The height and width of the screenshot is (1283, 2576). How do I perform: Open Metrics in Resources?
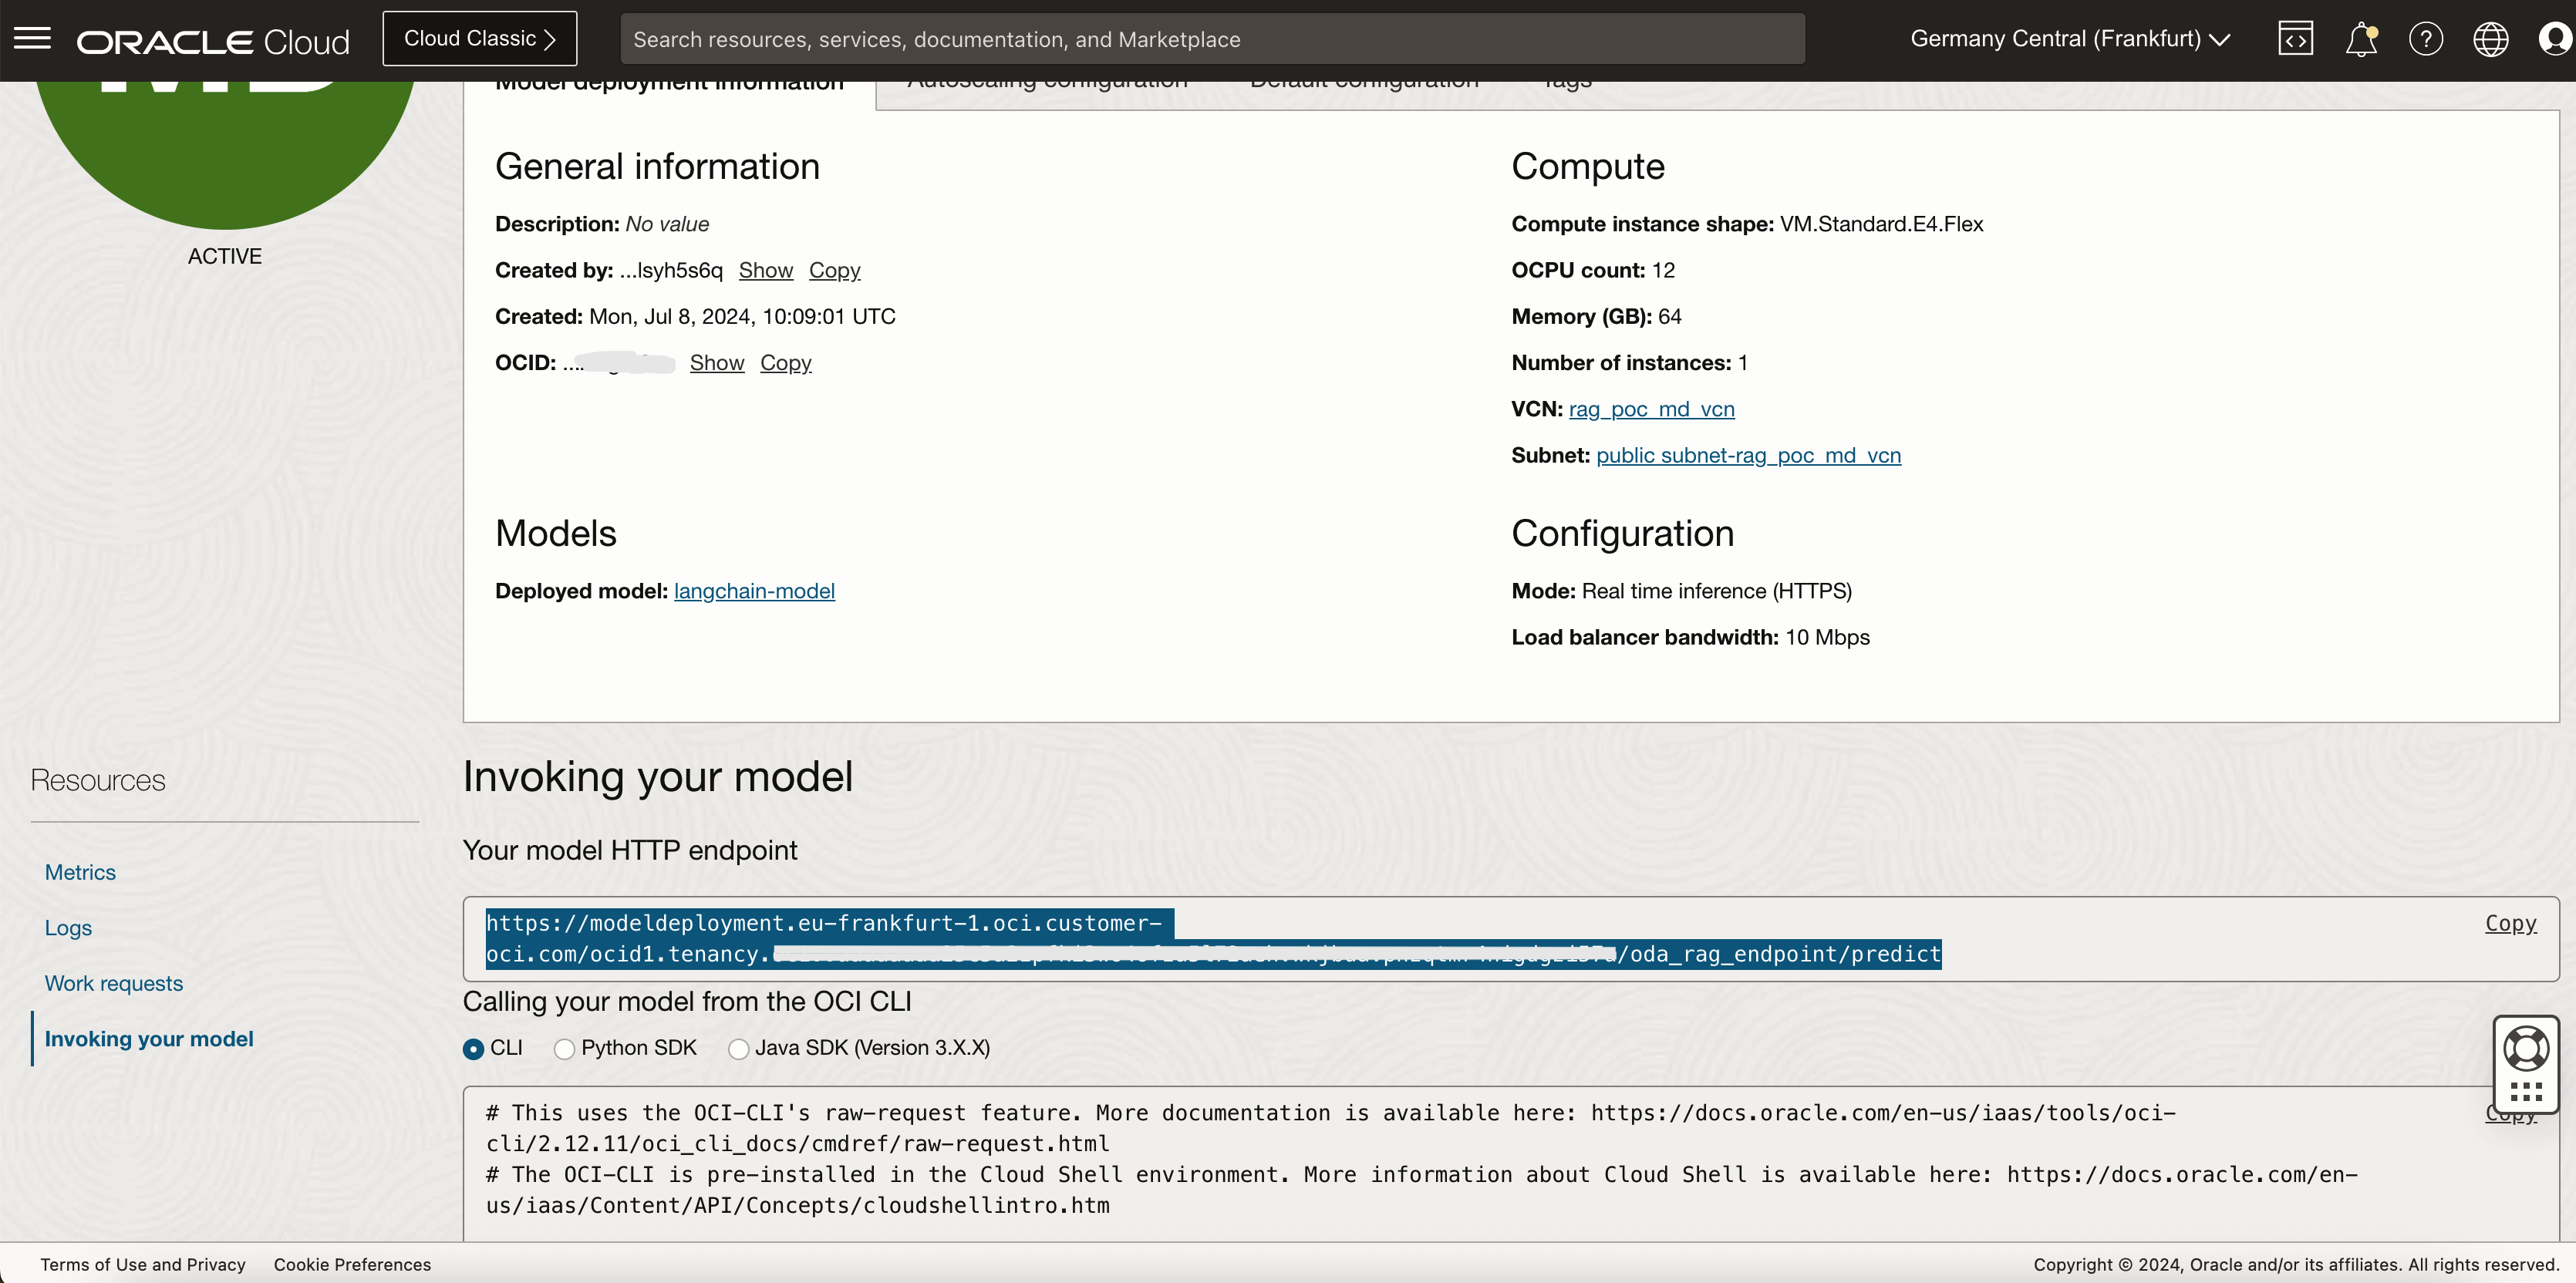tap(80, 872)
